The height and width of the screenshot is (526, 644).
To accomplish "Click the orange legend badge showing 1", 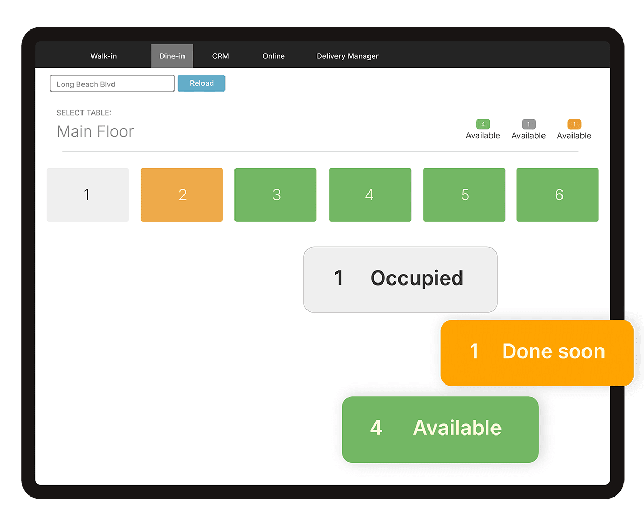I will click(574, 125).
